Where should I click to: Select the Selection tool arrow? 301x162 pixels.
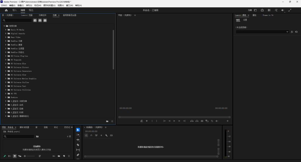click(78, 130)
